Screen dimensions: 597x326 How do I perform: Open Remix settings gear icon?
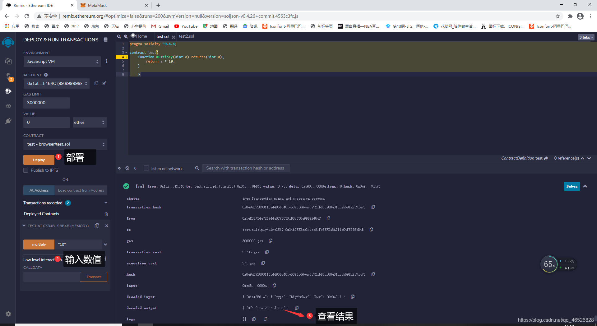point(8,314)
